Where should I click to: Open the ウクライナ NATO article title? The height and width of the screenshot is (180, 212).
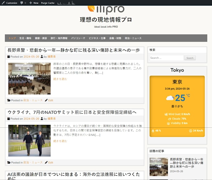tap(72, 112)
